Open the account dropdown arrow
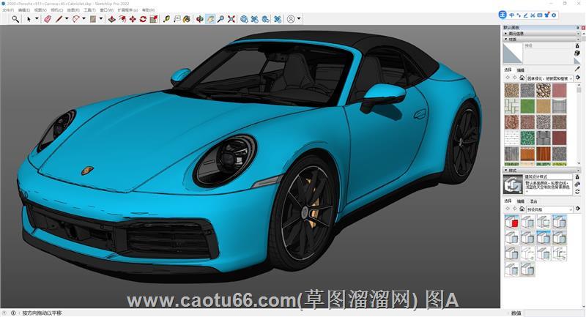The image size is (586, 317). [299, 19]
